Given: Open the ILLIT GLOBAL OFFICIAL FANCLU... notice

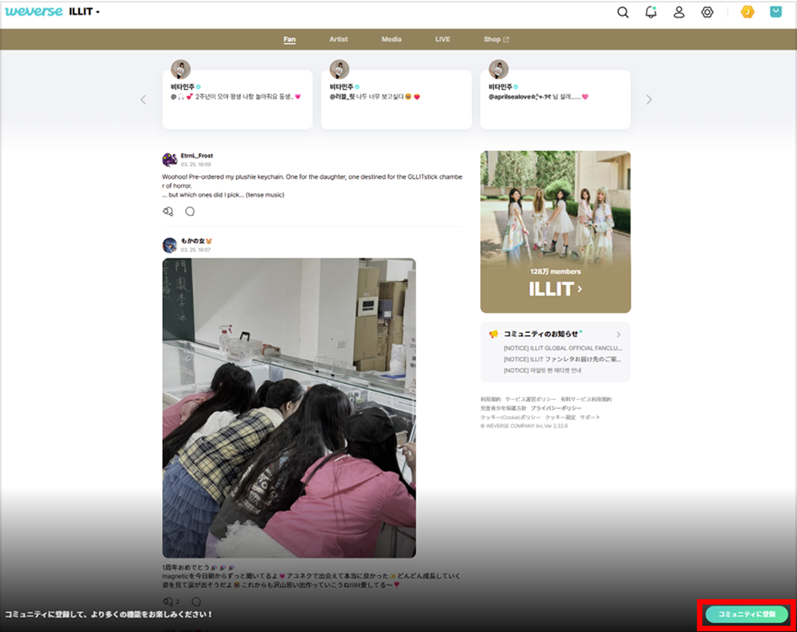Looking at the screenshot, I should (562, 349).
